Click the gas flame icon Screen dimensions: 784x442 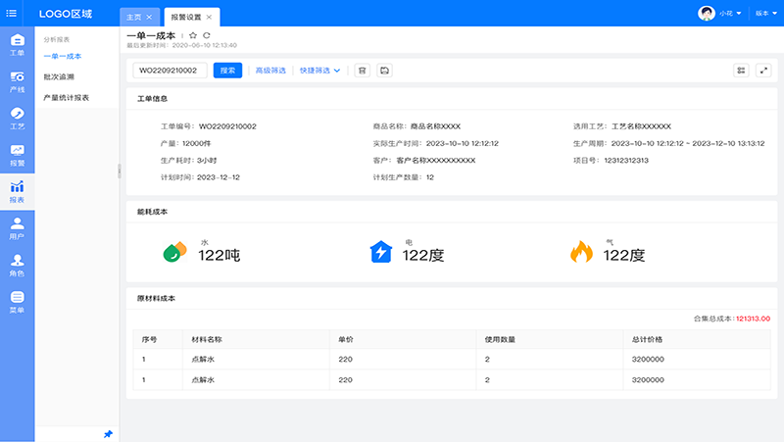click(581, 251)
